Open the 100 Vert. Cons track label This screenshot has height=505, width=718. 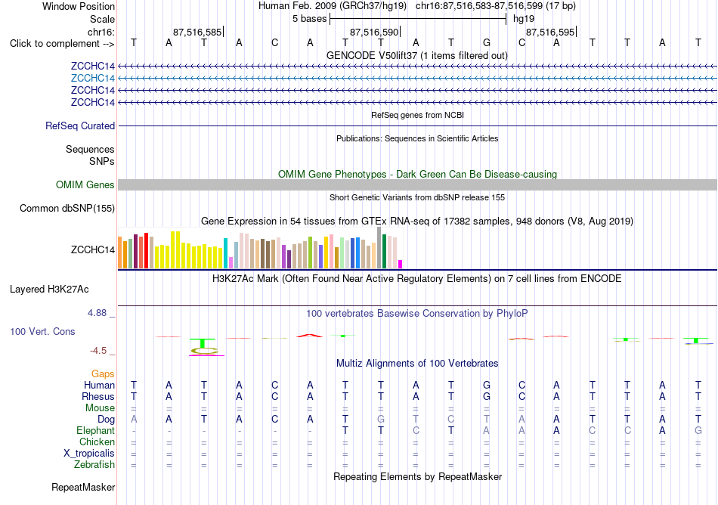tap(42, 331)
